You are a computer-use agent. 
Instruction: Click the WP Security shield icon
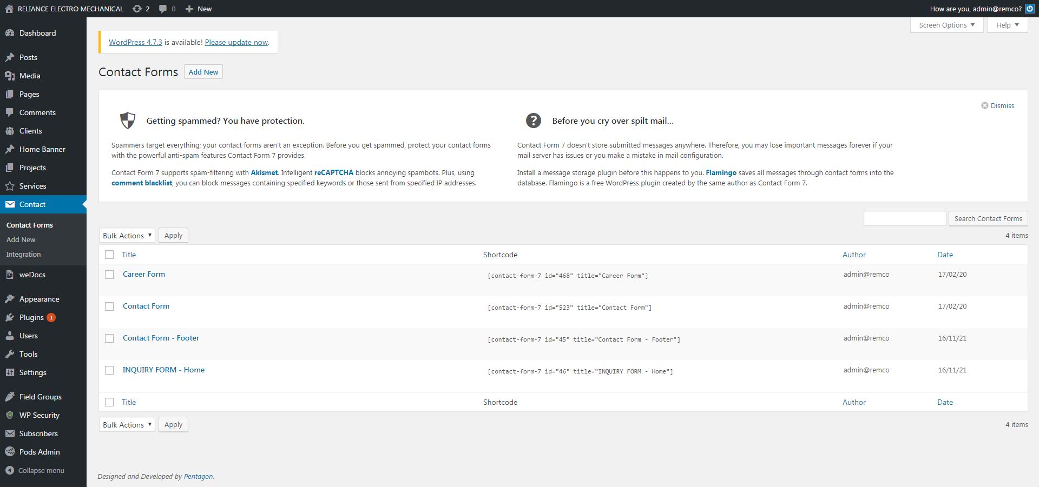[x=10, y=415]
